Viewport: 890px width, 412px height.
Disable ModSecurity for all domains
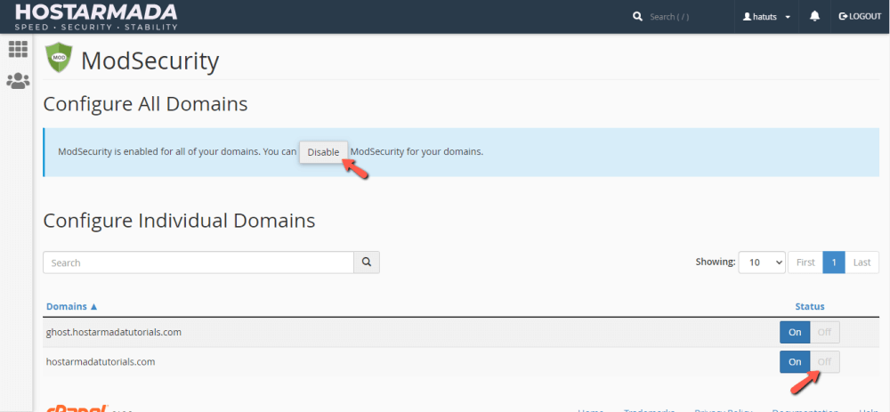pos(323,152)
